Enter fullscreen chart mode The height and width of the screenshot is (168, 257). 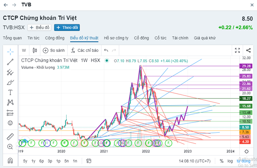237,50
